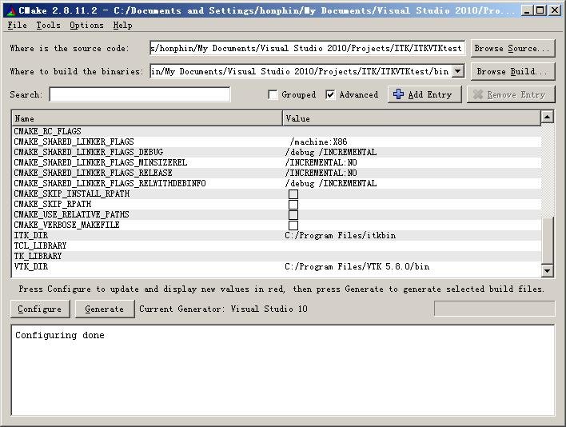Viewport: 566px width, 427px height.
Task: Click the Name column header
Action: 147,118
